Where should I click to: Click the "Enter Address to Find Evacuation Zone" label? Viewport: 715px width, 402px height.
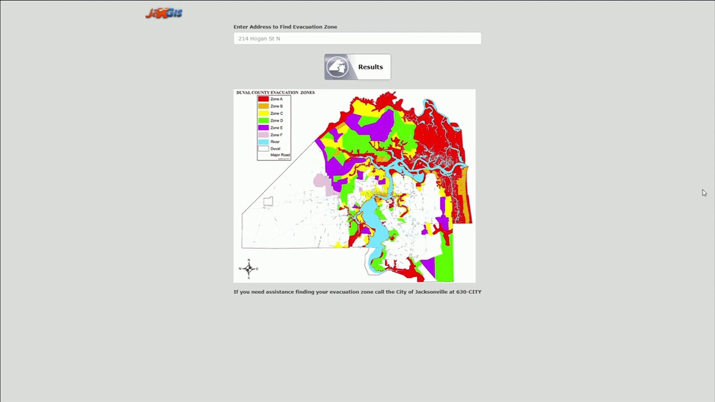285,27
